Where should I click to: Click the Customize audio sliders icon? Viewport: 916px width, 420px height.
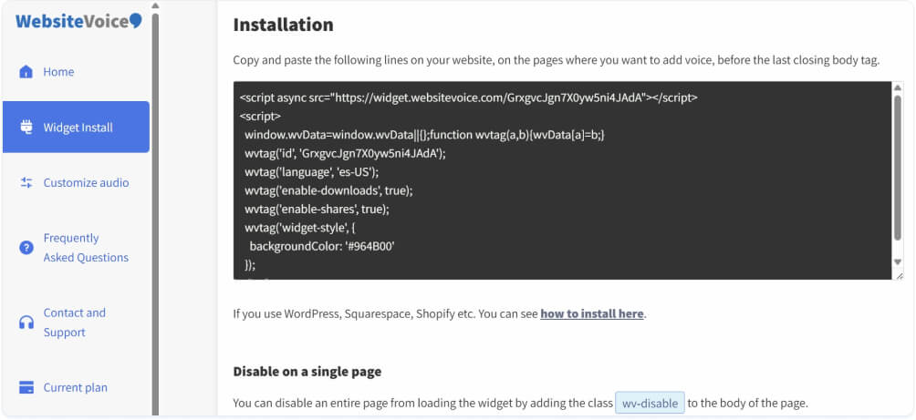pyautogui.click(x=26, y=183)
